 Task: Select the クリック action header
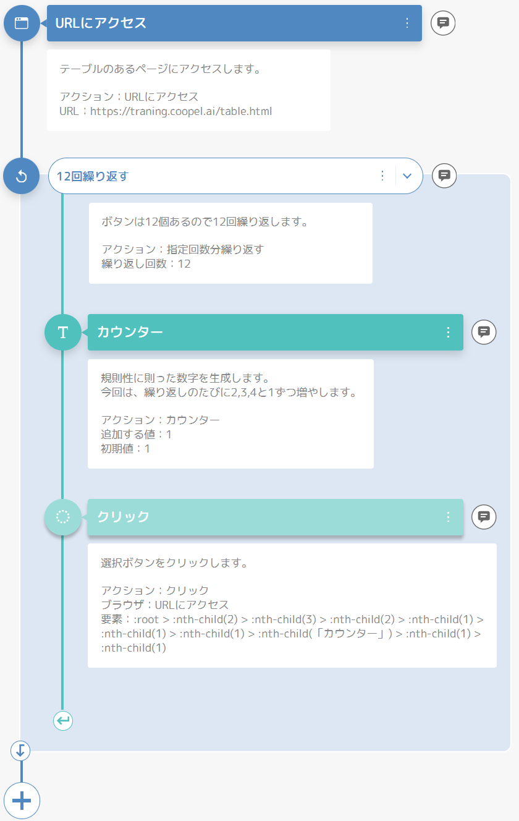pyautogui.click(x=276, y=517)
